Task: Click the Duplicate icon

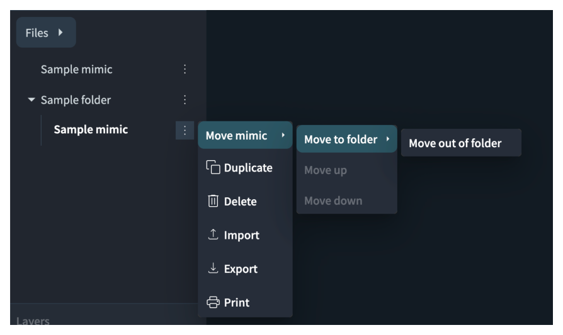Action: pos(213,167)
